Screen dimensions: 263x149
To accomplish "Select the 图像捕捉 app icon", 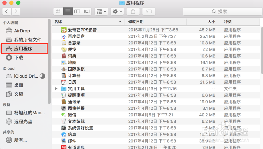I will coord(64,108).
